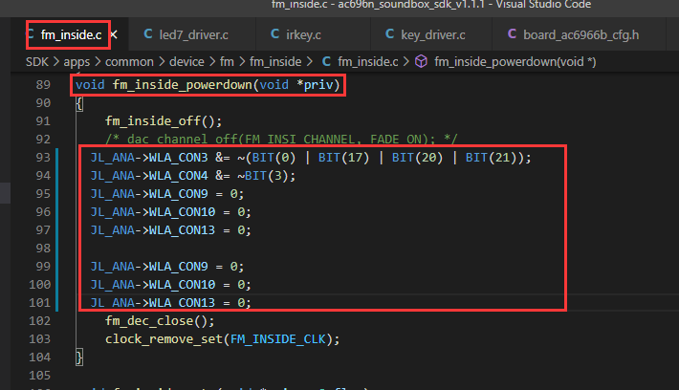This screenshot has height=390, width=679.
Task: Click the fm_dec_close() call on line 102
Action: [x=160, y=321]
